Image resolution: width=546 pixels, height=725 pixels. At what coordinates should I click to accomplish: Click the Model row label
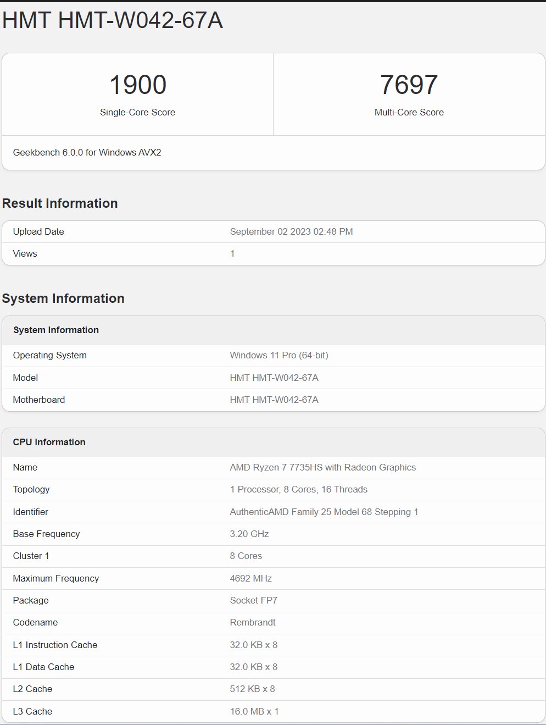coord(25,378)
